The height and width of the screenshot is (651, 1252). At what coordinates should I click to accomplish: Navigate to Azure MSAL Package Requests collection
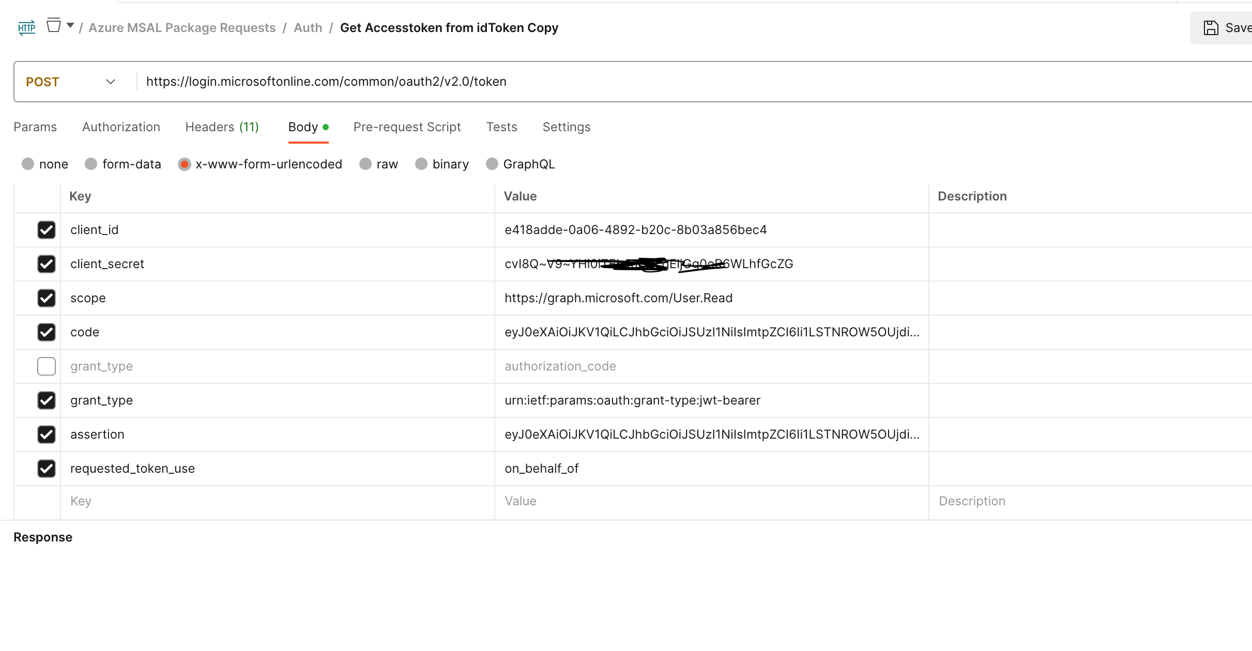tap(182, 27)
